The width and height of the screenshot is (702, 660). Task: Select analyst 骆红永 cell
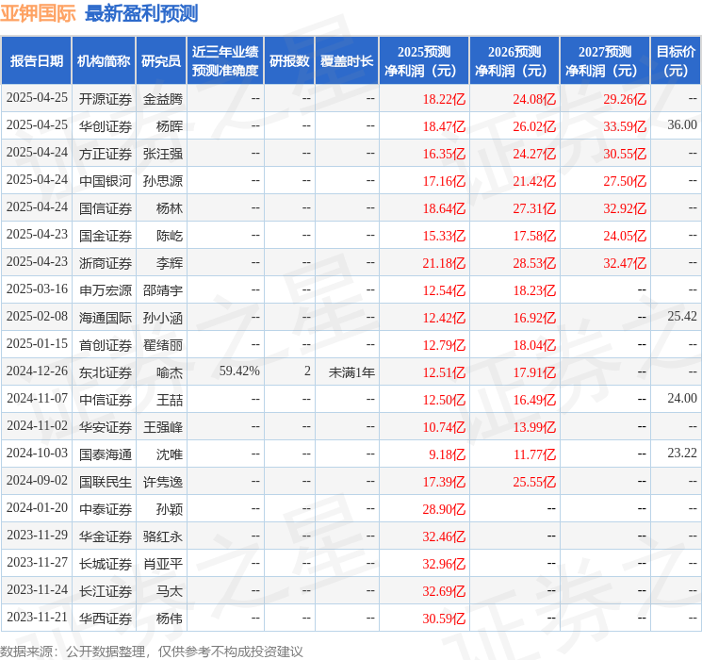point(162,536)
